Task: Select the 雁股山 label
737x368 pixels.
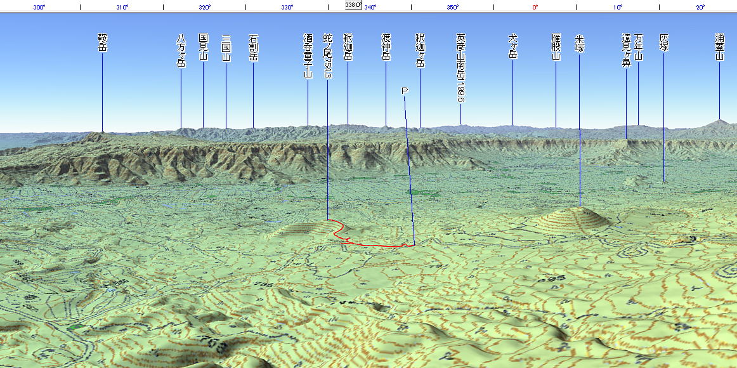Action: pyautogui.click(x=556, y=47)
